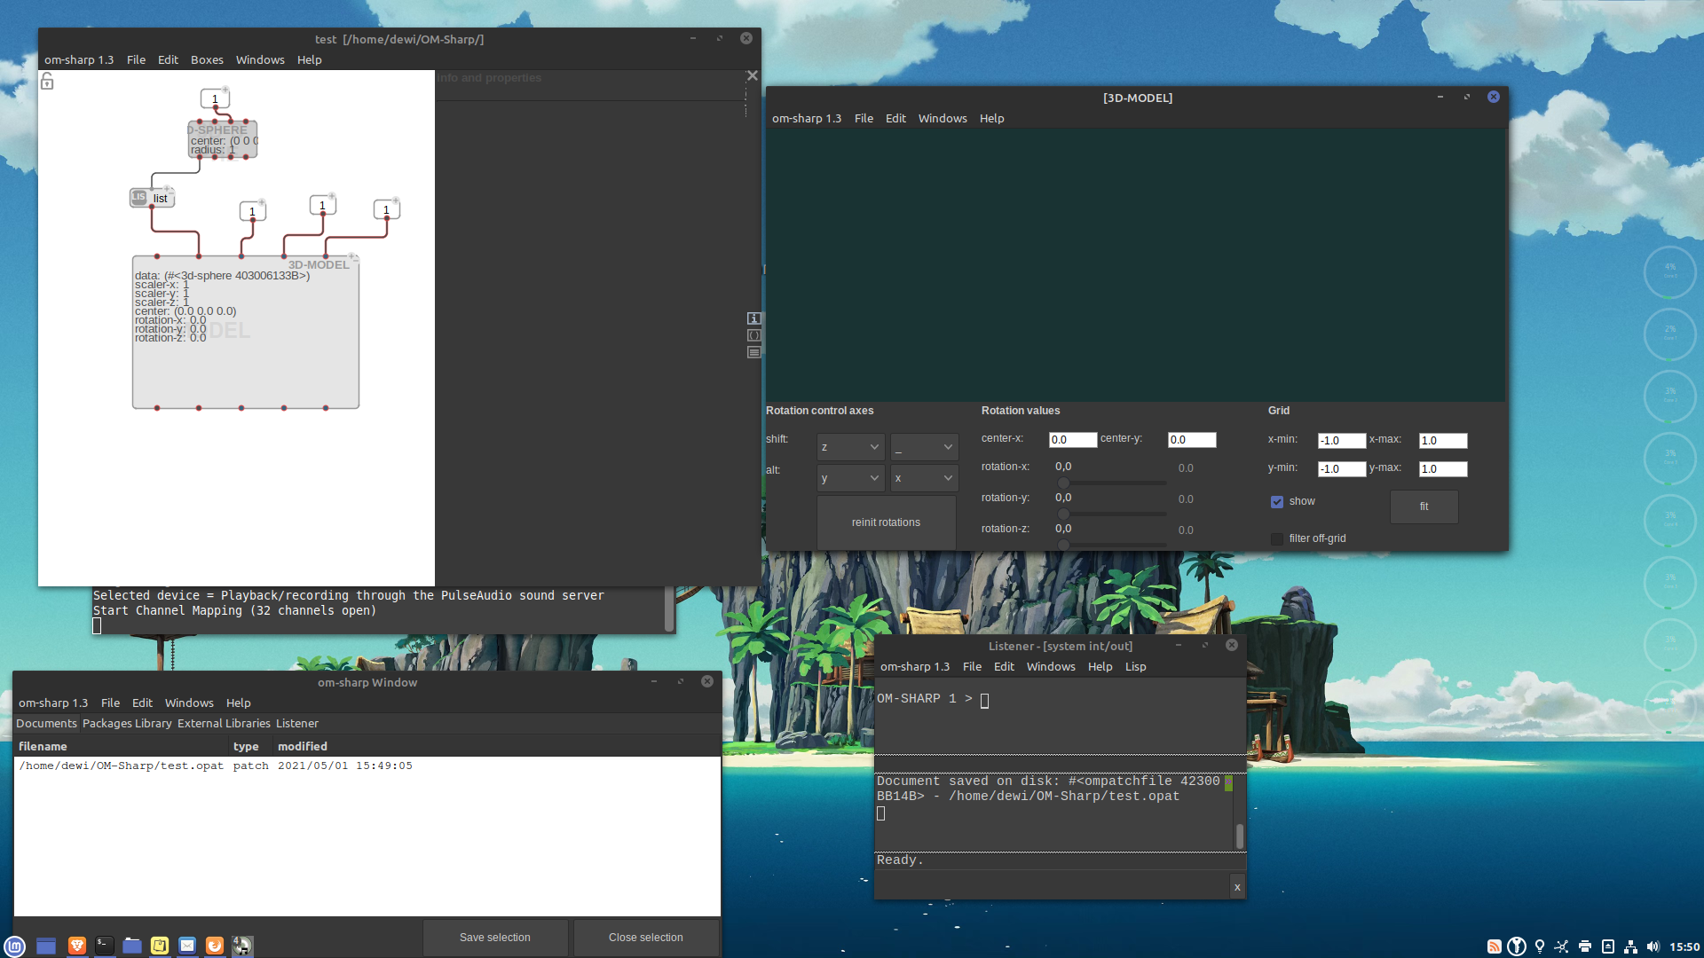Click Close selection button
This screenshot has height=958, width=1704.
click(x=646, y=938)
